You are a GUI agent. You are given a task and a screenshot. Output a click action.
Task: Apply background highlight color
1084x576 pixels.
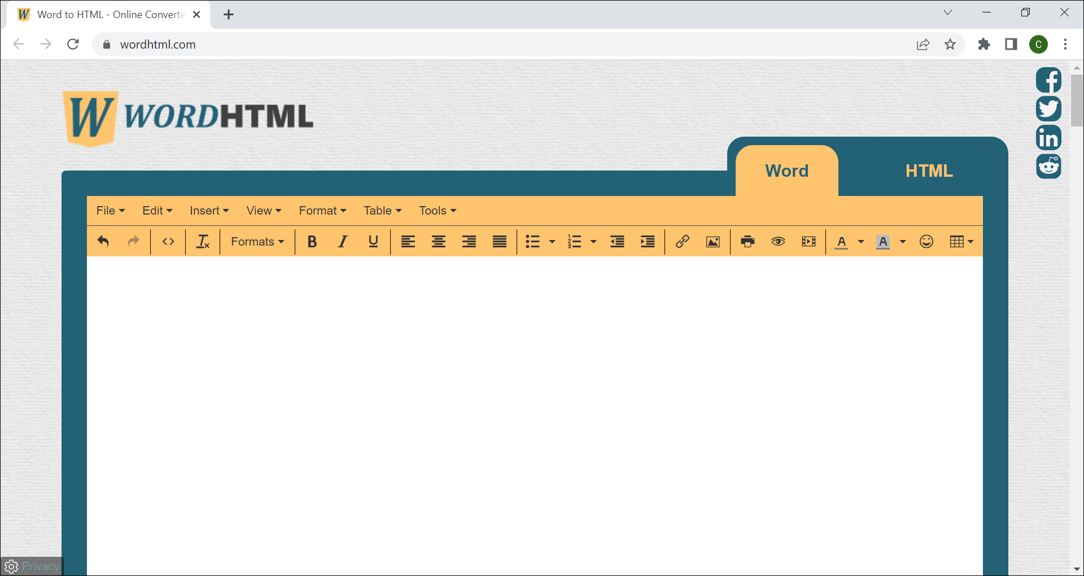coord(884,242)
